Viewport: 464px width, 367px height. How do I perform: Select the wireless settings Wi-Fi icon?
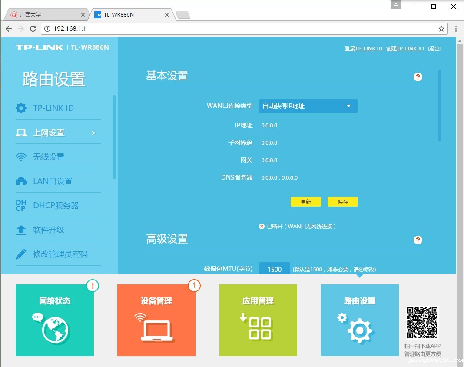pos(21,157)
